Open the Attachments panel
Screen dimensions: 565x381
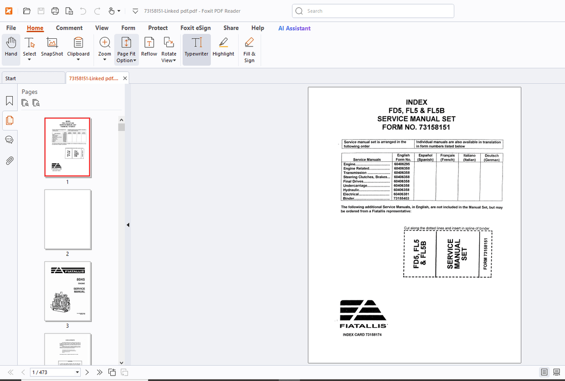[x=9, y=160]
